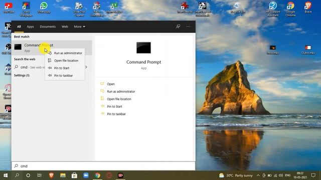The image size is (321, 180).
Task: Open Google Chrome from the taskbar
Action: point(97,175)
